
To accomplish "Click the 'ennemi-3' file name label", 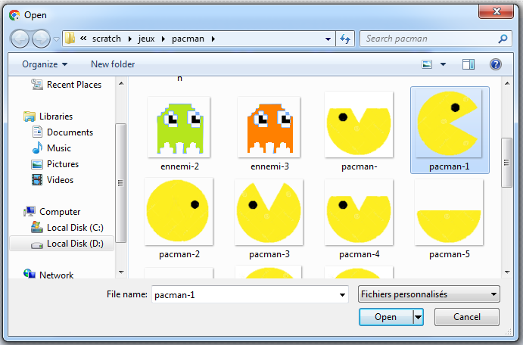I will pyautogui.click(x=270, y=166).
